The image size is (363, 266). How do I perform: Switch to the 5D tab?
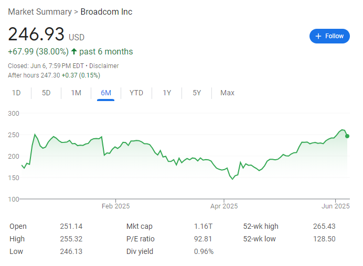[46, 93]
